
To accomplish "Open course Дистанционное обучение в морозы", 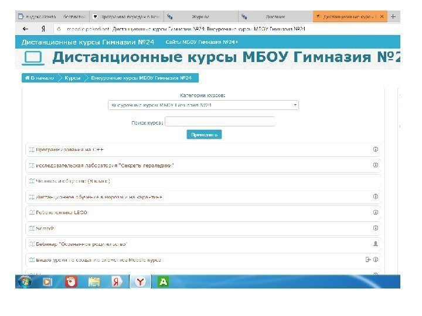I will (99, 197).
